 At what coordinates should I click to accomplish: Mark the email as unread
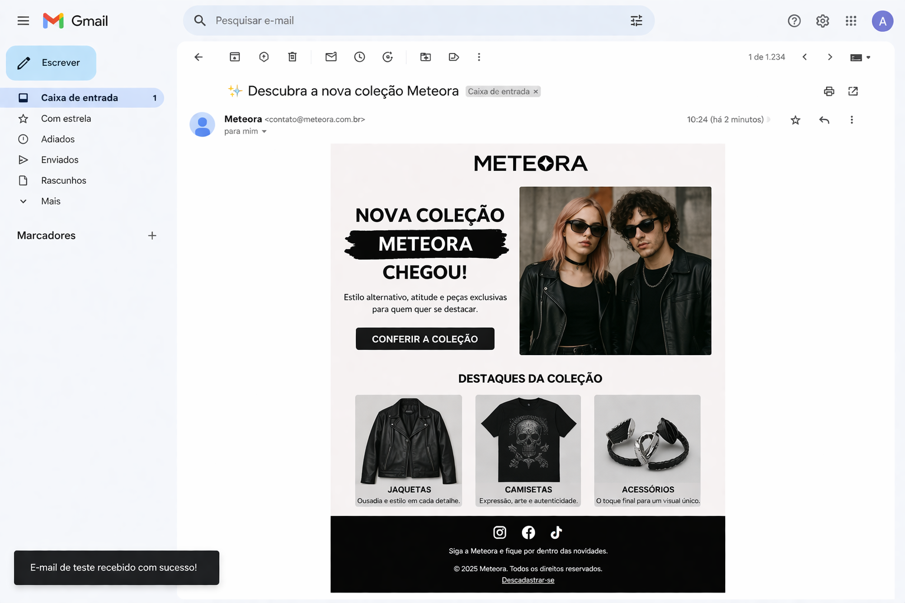pyautogui.click(x=331, y=57)
